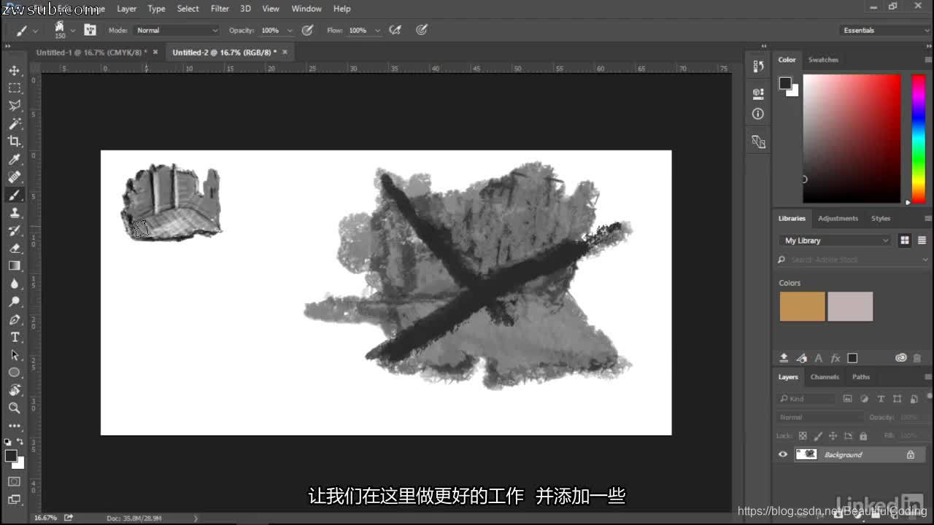
Task: Hide the Background layer
Action: 782,454
